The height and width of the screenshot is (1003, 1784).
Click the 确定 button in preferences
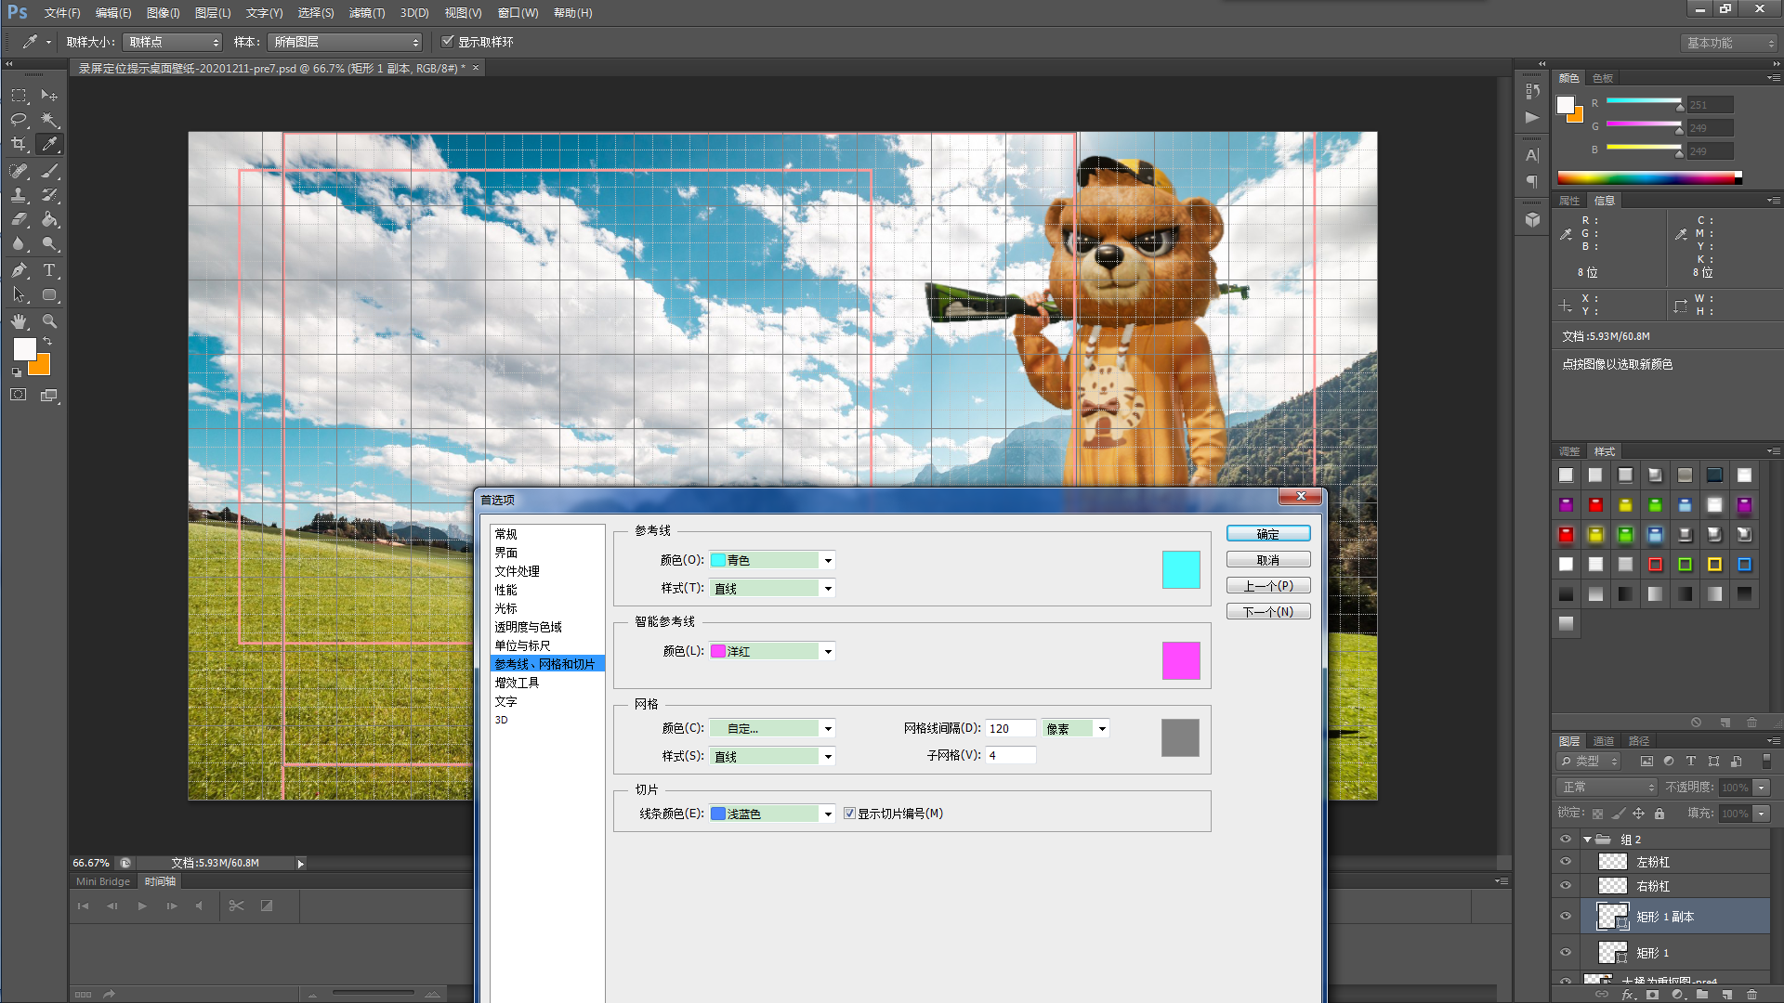[x=1268, y=534]
